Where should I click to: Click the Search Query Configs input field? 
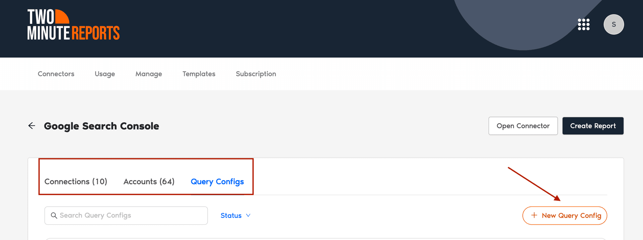coord(126,216)
